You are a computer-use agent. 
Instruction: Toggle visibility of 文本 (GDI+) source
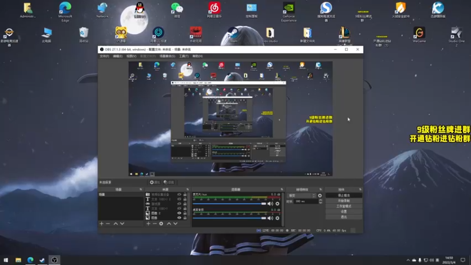tap(180, 208)
